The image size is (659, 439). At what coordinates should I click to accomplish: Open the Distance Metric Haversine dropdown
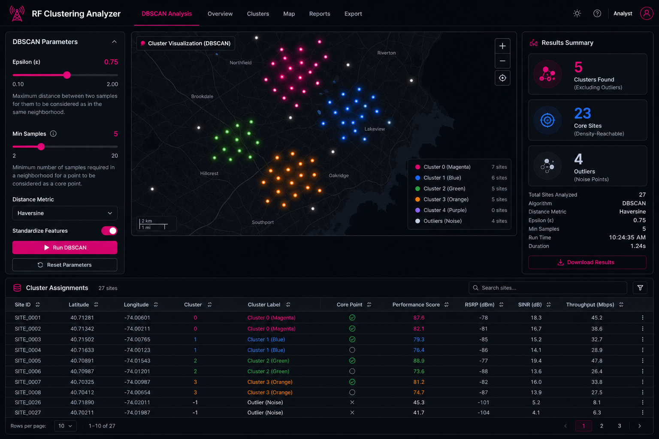click(65, 213)
